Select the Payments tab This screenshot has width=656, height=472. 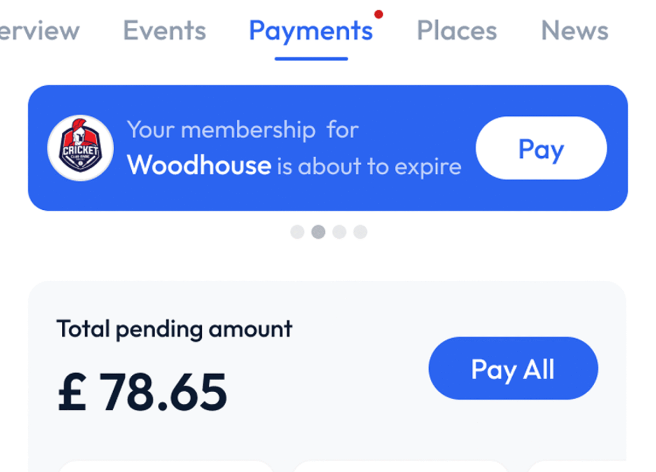[311, 32]
